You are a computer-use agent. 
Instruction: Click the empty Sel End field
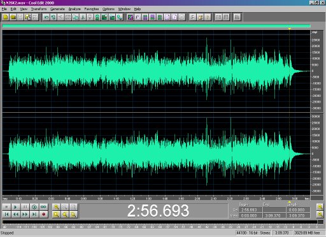pyautogui.click(x=274, y=210)
